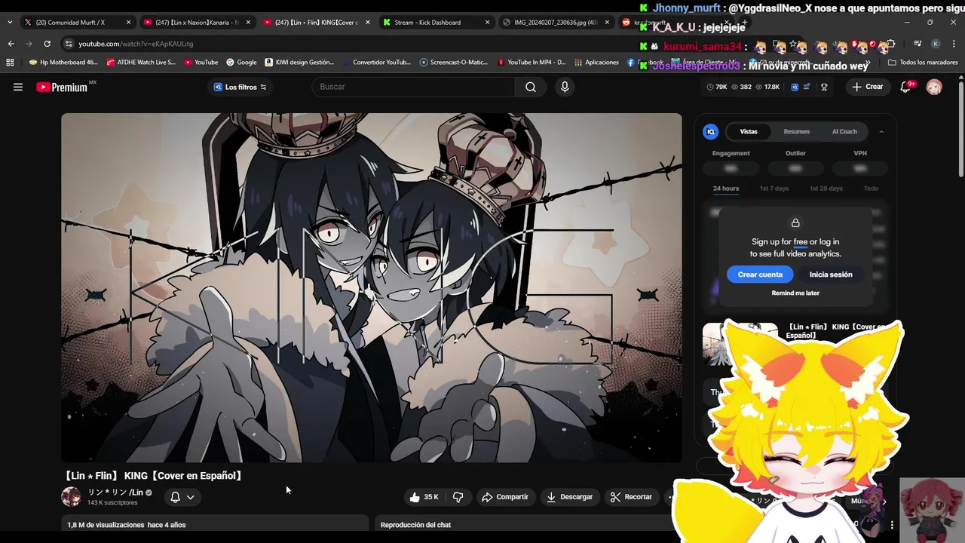The height and width of the screenshot is (543, 965).
Task: Open notification bell dropdown for Lin channel
Action: click(x=182, y=497)
